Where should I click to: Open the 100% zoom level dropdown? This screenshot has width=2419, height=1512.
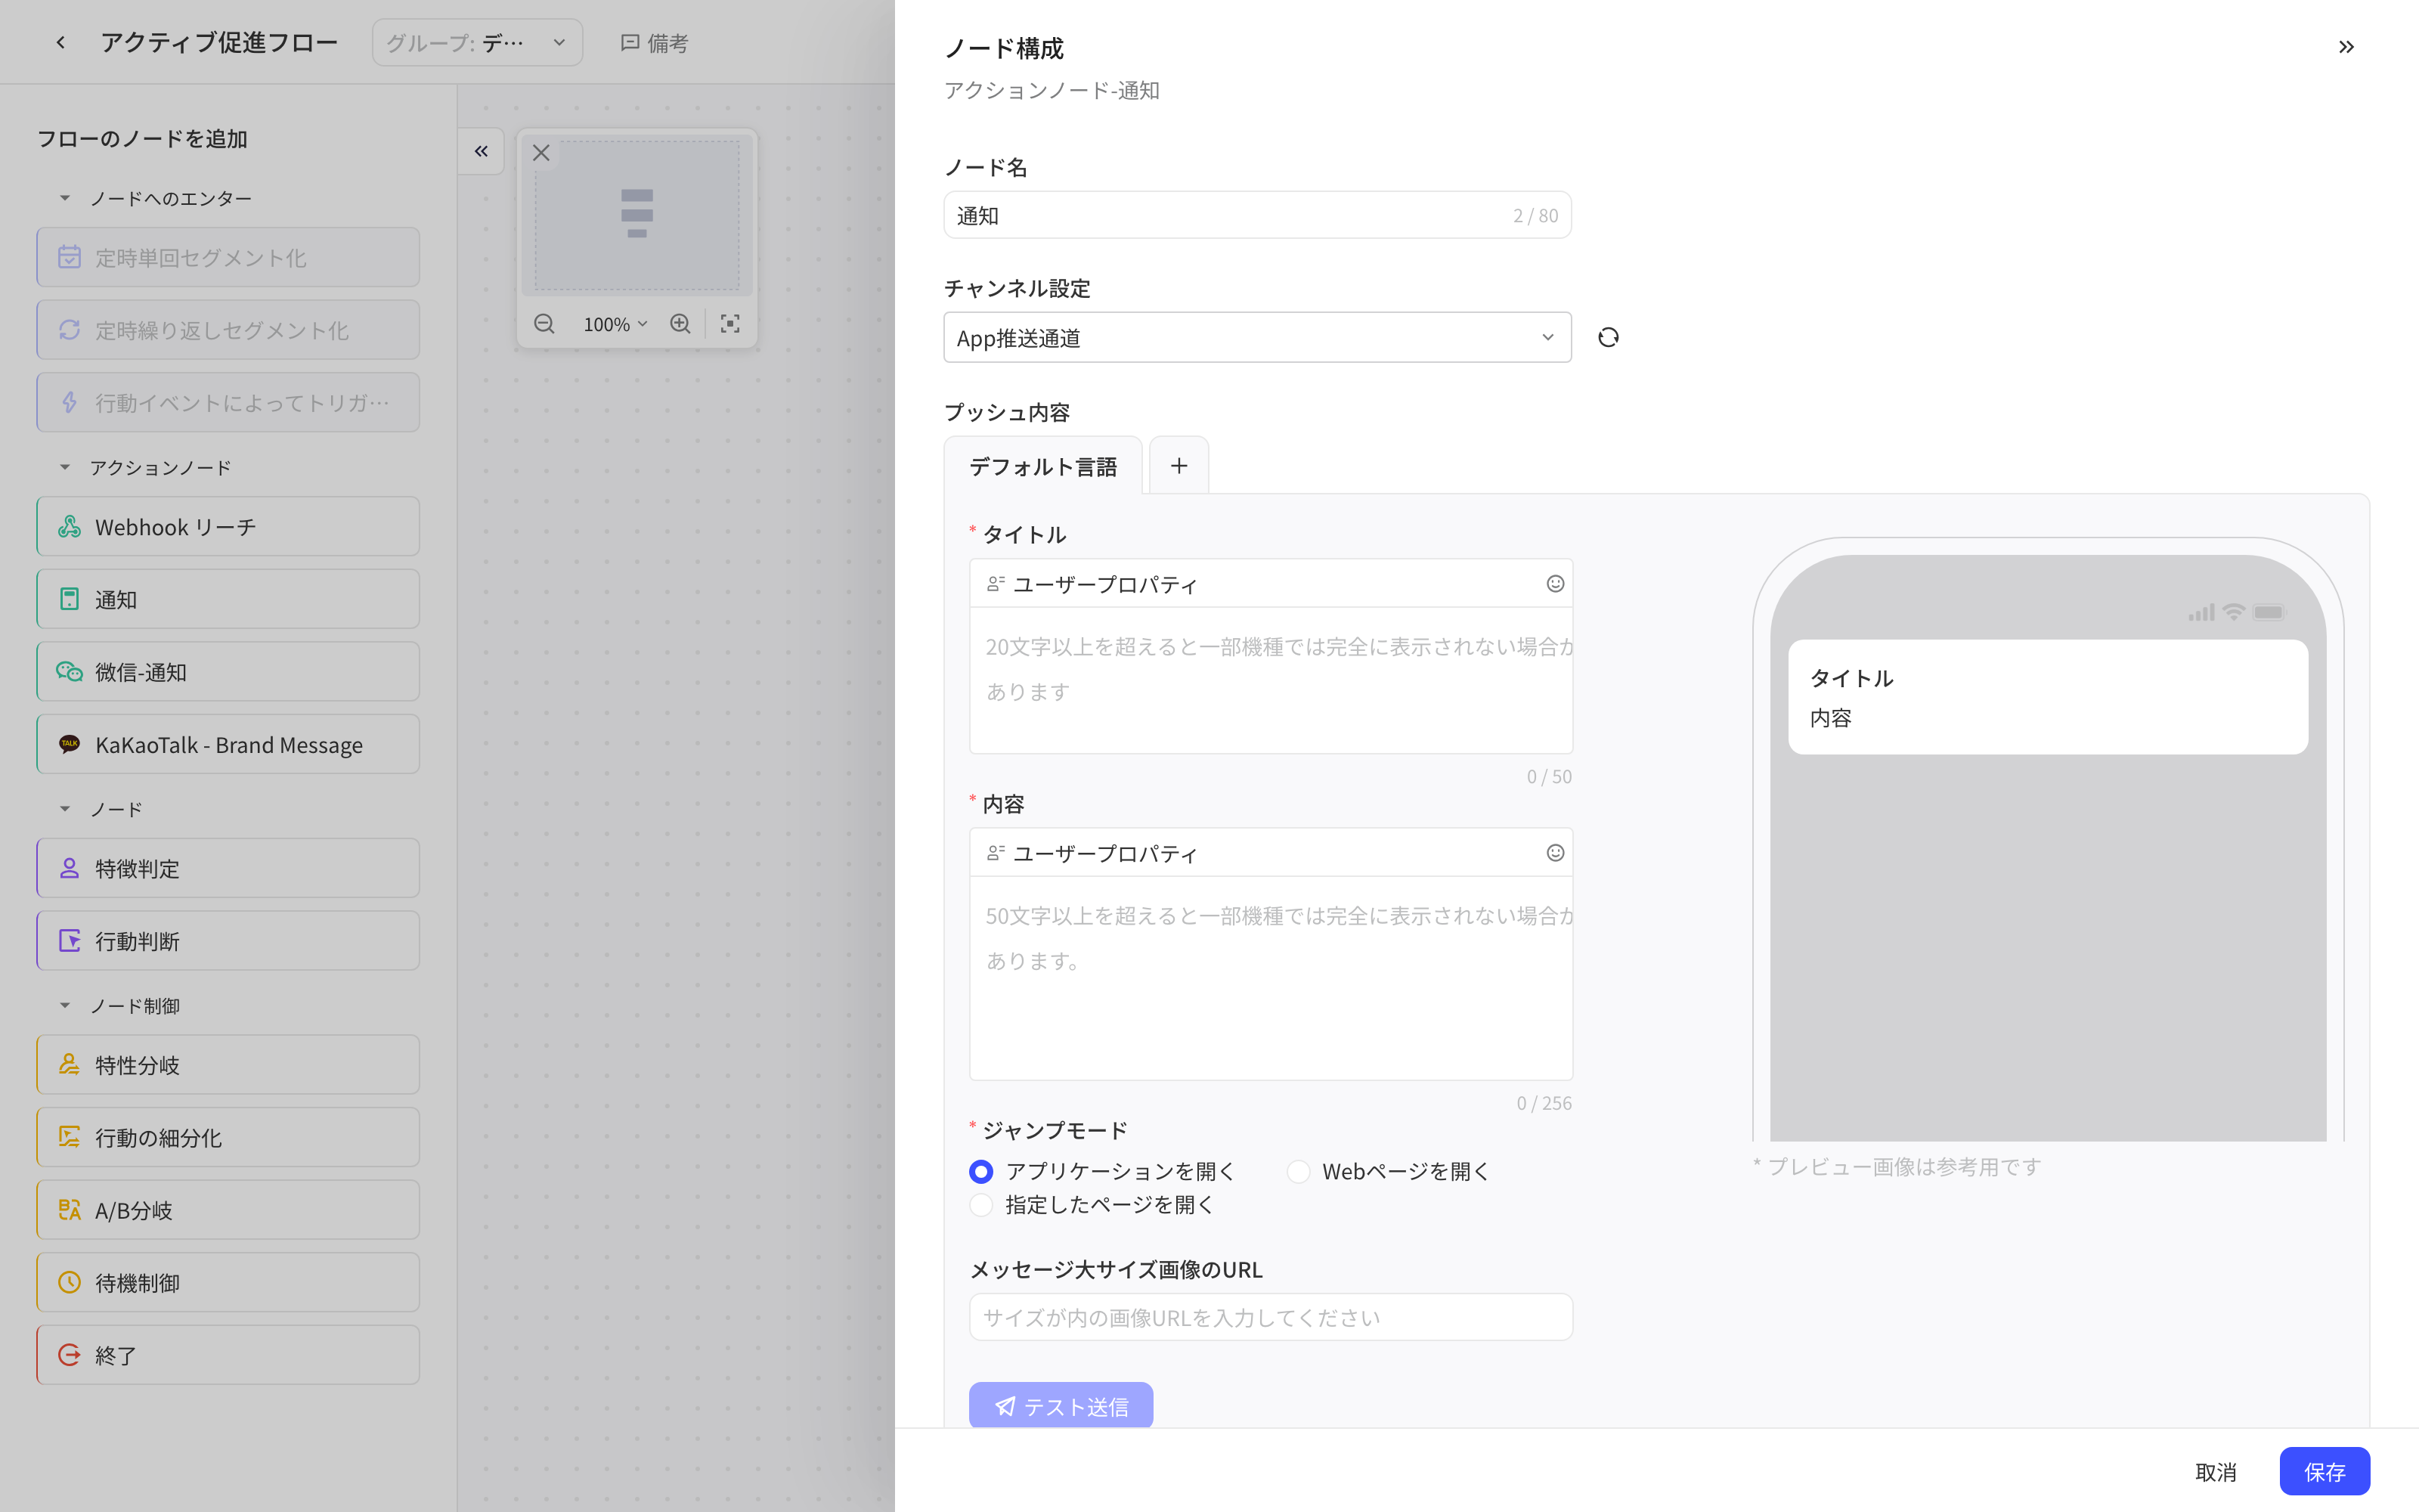[x=616, y=324]
